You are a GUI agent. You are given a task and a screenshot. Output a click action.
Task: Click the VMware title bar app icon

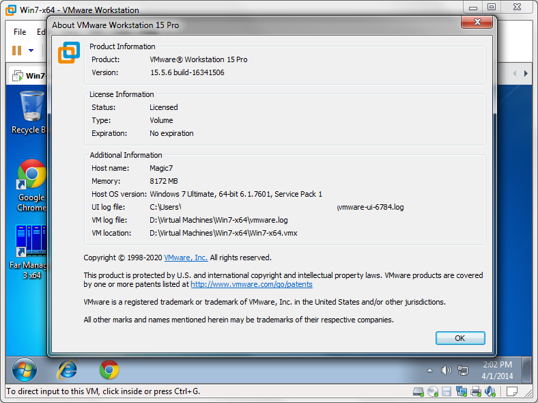10,10
